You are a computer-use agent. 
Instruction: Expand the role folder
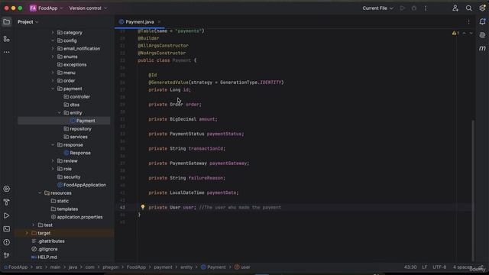[53, 169]
